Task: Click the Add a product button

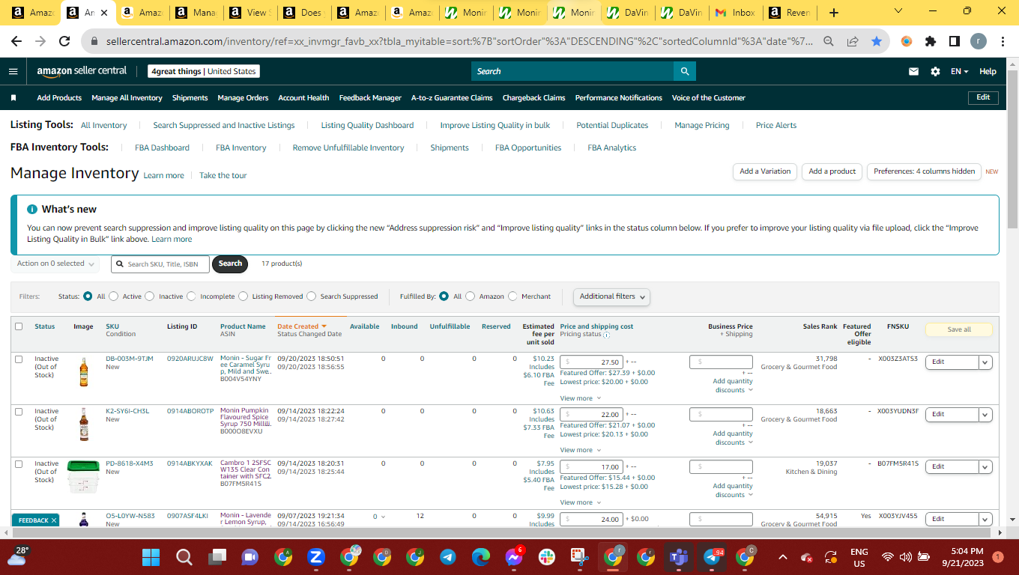Action: tap(832, 171)
